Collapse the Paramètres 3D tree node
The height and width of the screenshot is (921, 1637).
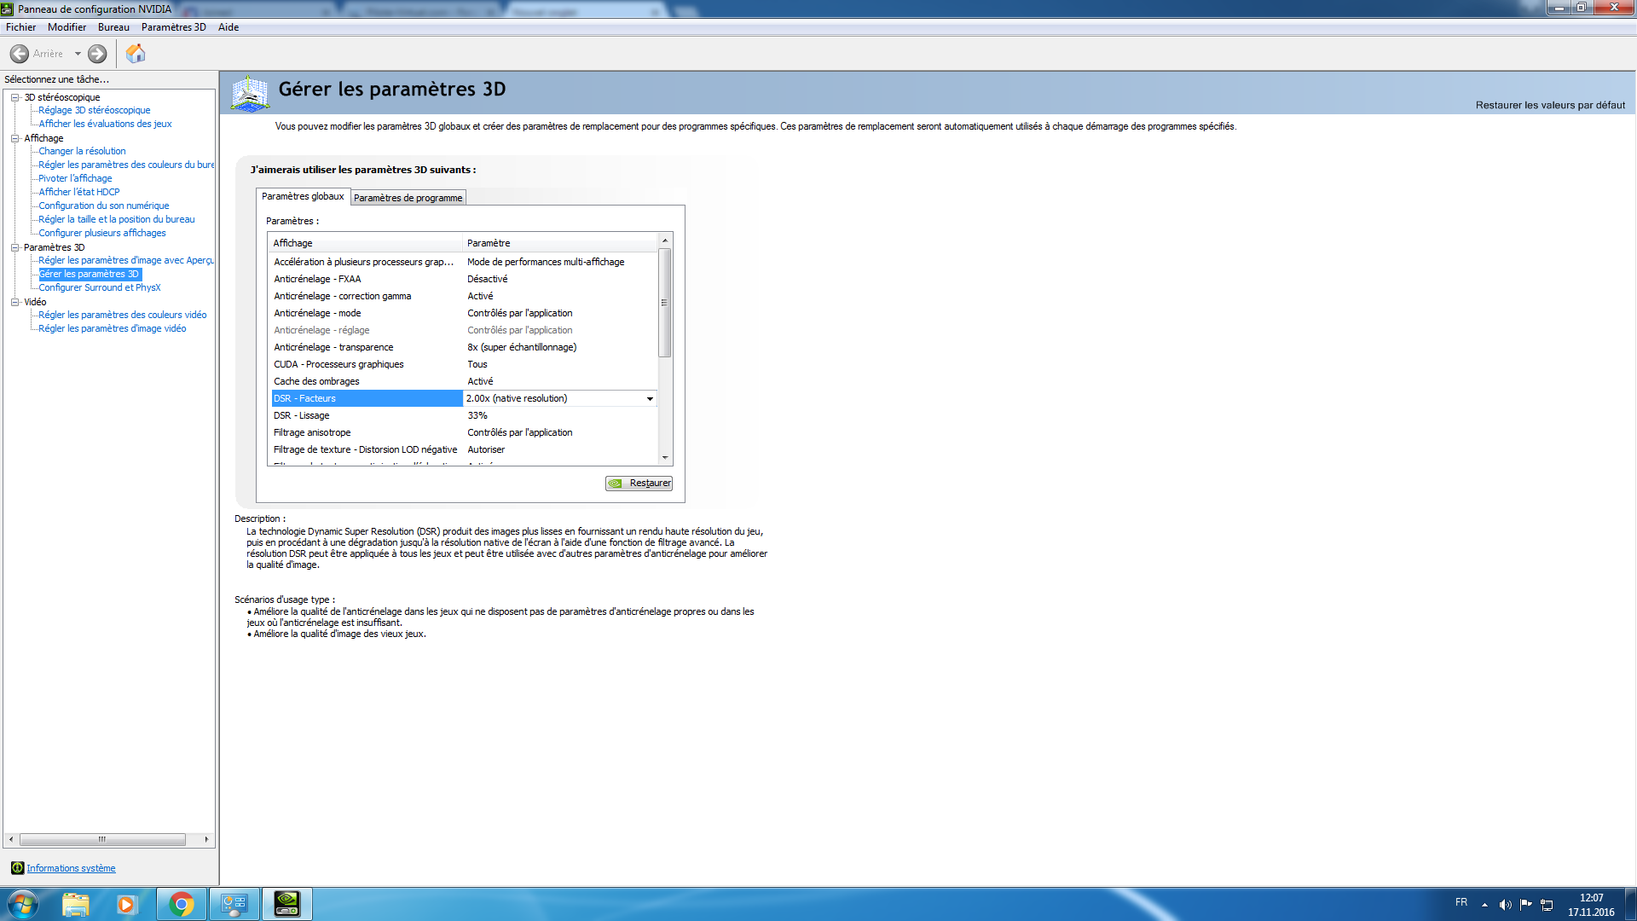(14, 247)
